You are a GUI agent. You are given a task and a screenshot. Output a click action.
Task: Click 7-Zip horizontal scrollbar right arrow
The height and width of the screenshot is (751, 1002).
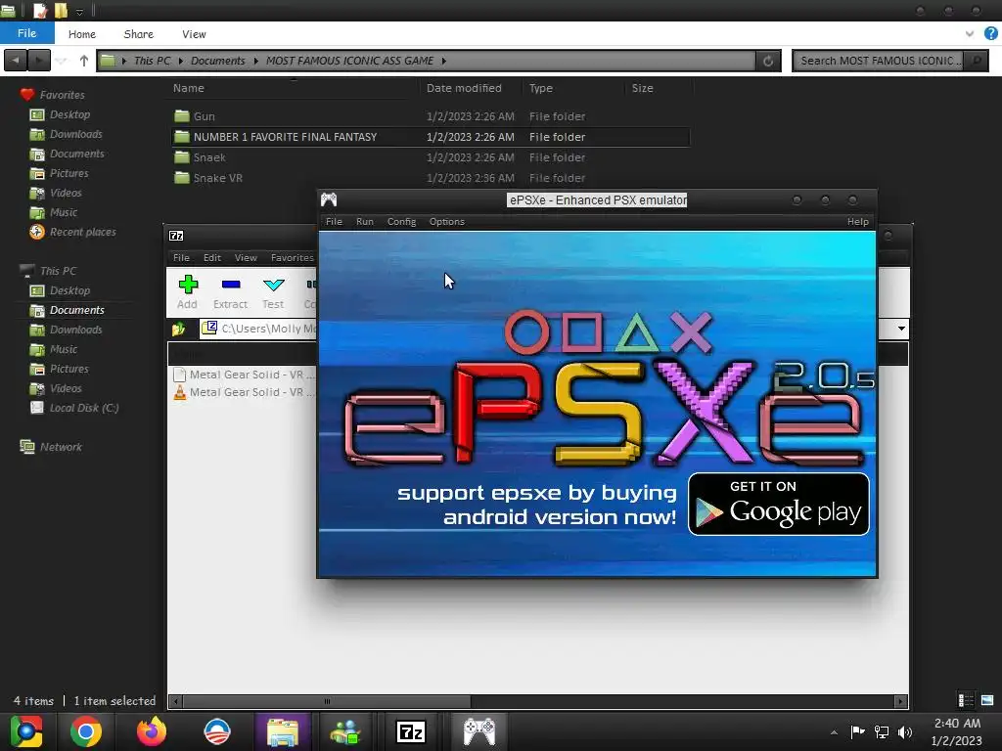(900, 702)
